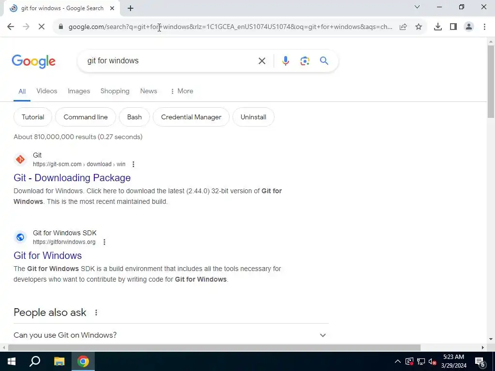Image resolution: width=495 pixels, height=371 pixels.
Task: Apply the Uninstall suggestion chip
Action: tap(253, 117)
